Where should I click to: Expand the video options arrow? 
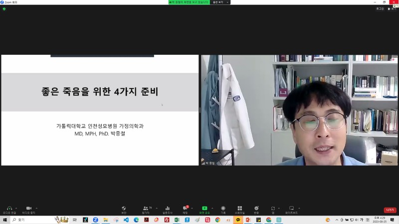tap(36, 208)
